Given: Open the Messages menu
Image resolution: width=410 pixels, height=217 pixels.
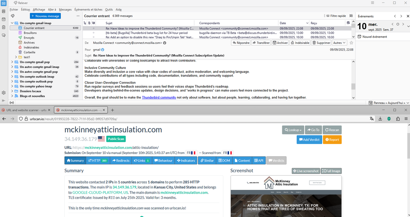Looking at the screenshot, I should click(65, 9).
